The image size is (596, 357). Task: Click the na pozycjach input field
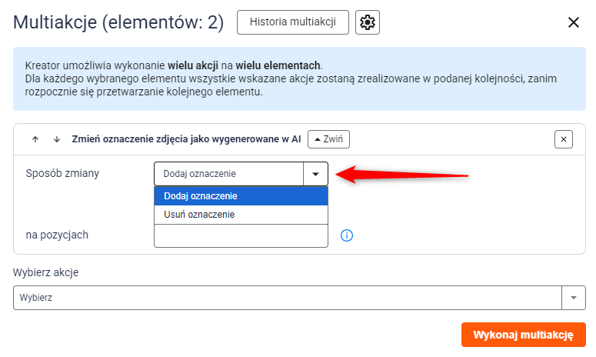[x=241, y=235]
